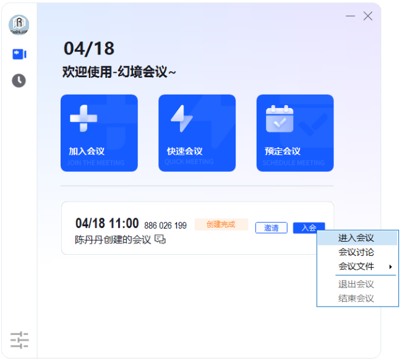Minimize the 幻境会议 window
Viewport: 402px width, 361px height.
pyautogui.click(x=351, y=17)
